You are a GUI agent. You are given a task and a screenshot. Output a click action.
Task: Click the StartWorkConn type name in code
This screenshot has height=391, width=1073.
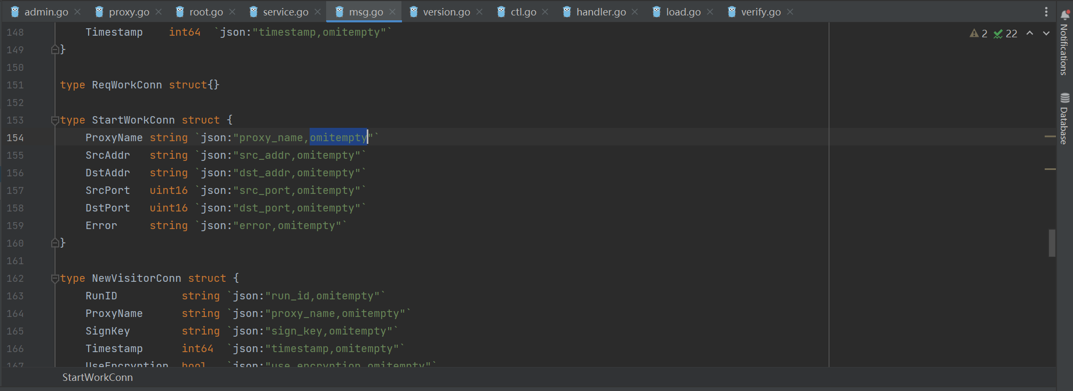point(133,120)
